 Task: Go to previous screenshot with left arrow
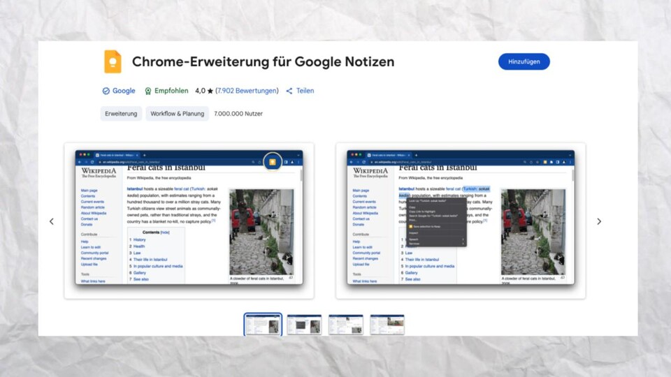pos(52,221)
